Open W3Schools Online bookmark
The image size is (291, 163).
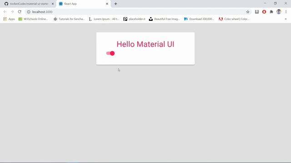click(x=33, y=19)
